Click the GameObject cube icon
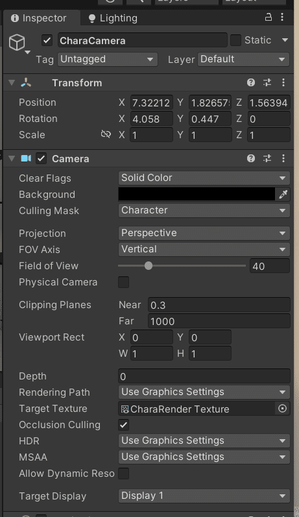Screen dimensions: 299x517 click(x=17, y=43)
